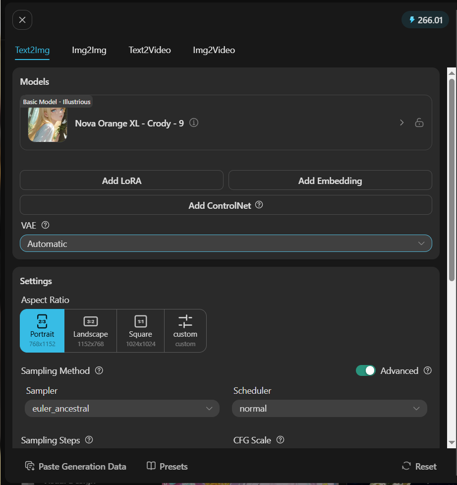
Task: Click the Add ControlNet button
Action: (x=226, y=205)
